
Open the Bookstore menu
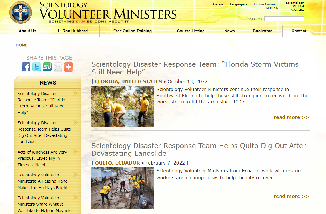tap(263, 31)
